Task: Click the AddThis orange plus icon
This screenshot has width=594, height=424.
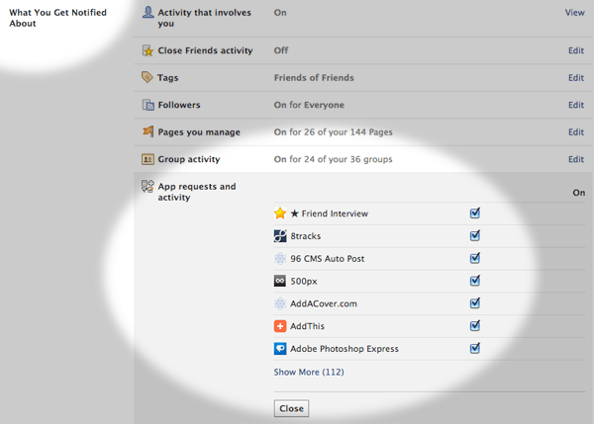Action: (280, 326)
